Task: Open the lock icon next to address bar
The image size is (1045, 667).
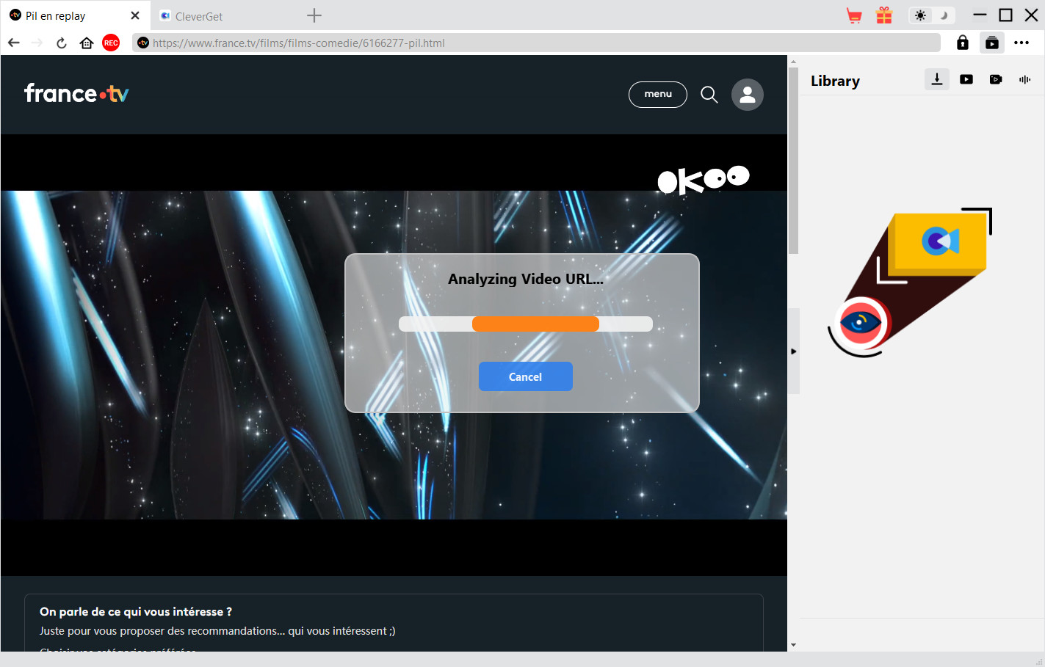Action: 963,43
